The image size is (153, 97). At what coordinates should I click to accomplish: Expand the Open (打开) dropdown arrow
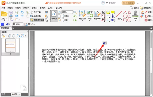pyautogui.click(x=4, y=21)
